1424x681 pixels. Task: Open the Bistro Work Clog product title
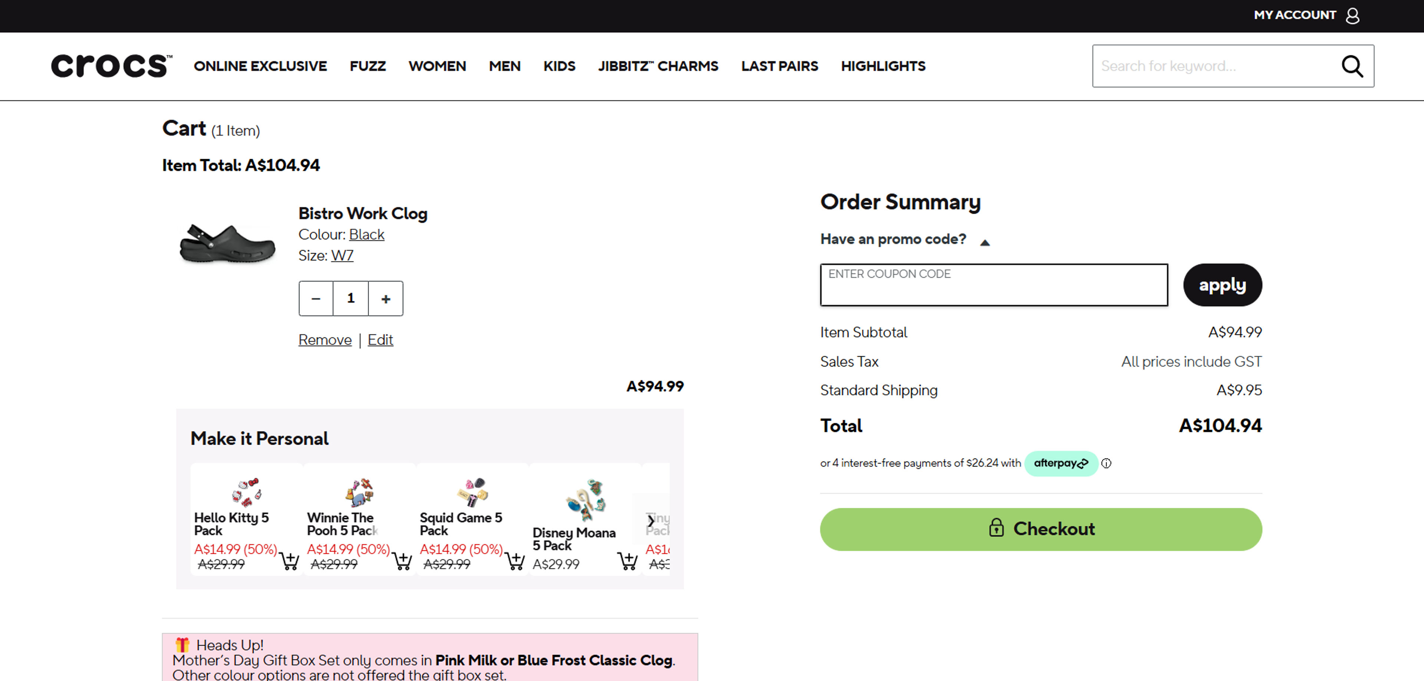point(363,213)
